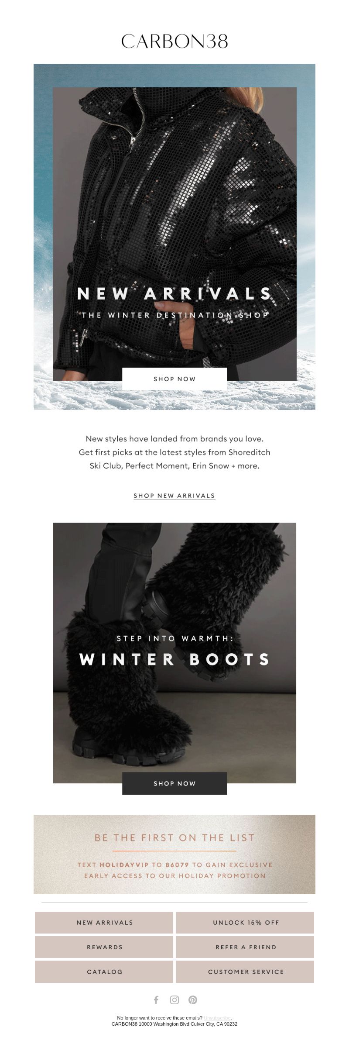Select Unlock 15% Off tile
The height and width of the screenshot is (1051, 349).
click(x=245, y=922)
